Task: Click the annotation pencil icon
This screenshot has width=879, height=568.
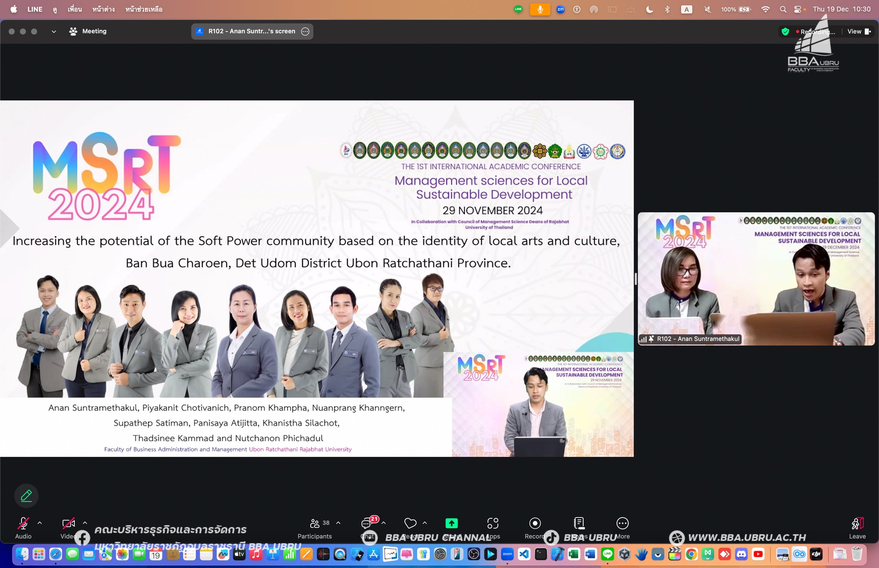Action: tap(26, 496)
